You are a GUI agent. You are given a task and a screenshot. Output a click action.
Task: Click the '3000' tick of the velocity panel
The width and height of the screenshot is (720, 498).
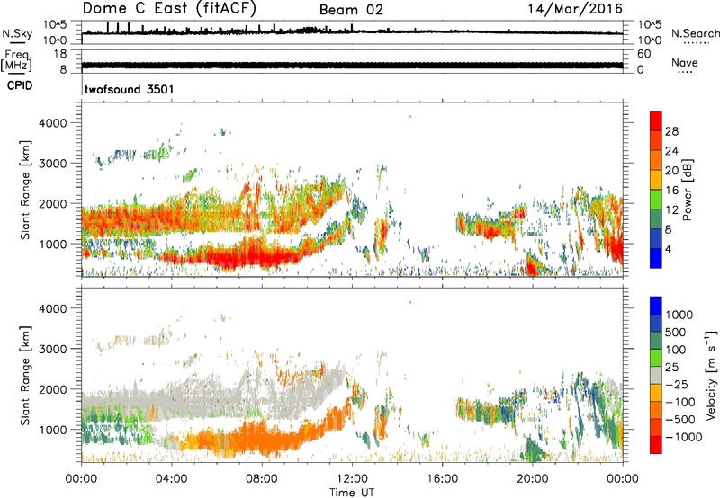(x=53, y=349)
